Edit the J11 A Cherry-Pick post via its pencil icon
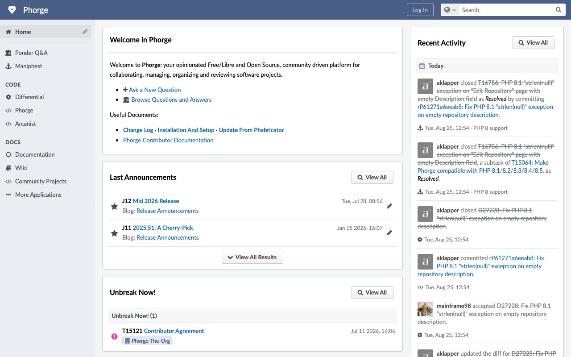This screenshot has height=357, width=571. [x=389, y=232]
